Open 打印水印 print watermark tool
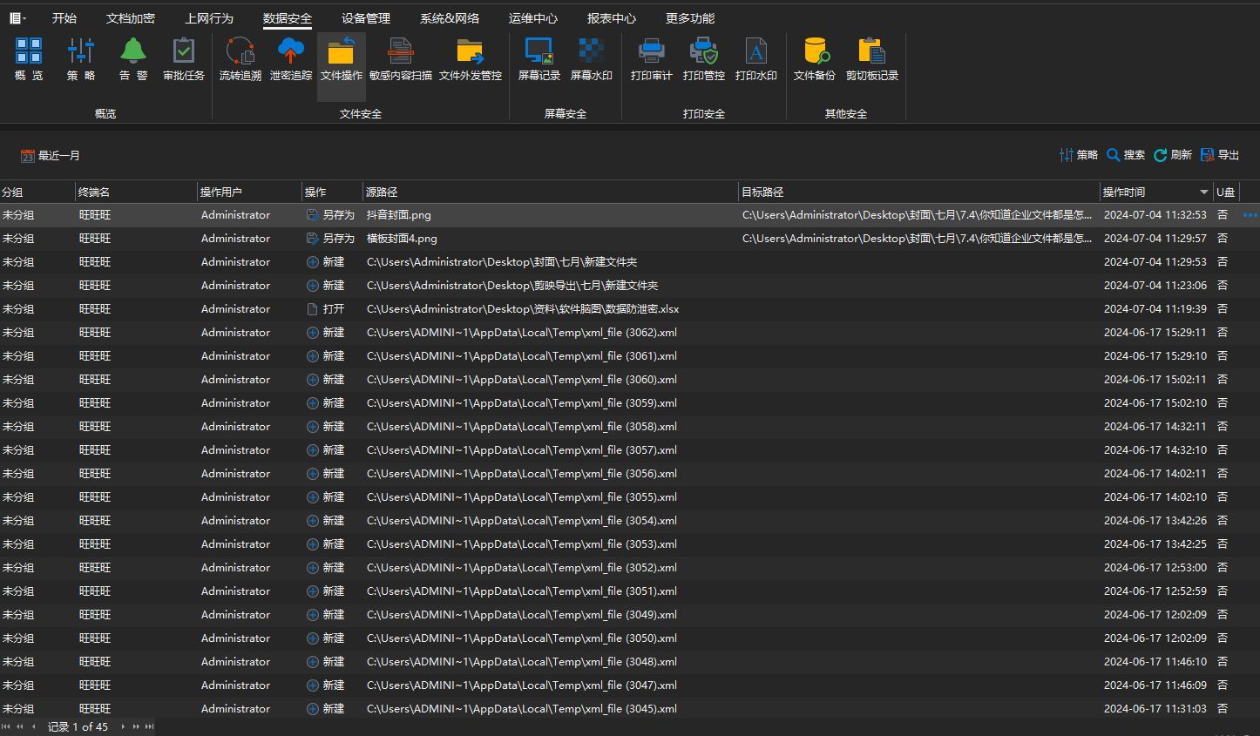1260x736 pixels. (x=756, y=59)
